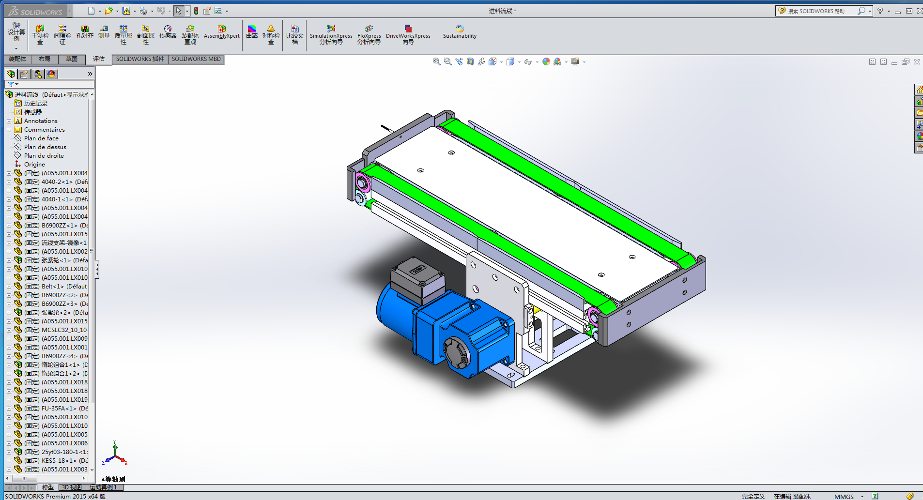Open SimulationXpress analysis wizard
Image resolution: width=923 pixels, height=500 pixels.
click(331, 35)
